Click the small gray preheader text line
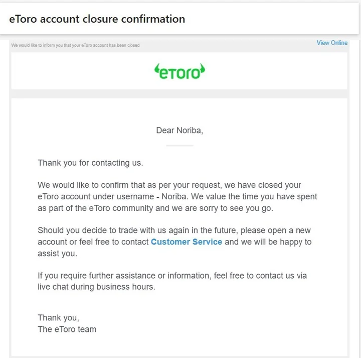The image size is (361, 358). click(75, 45)
